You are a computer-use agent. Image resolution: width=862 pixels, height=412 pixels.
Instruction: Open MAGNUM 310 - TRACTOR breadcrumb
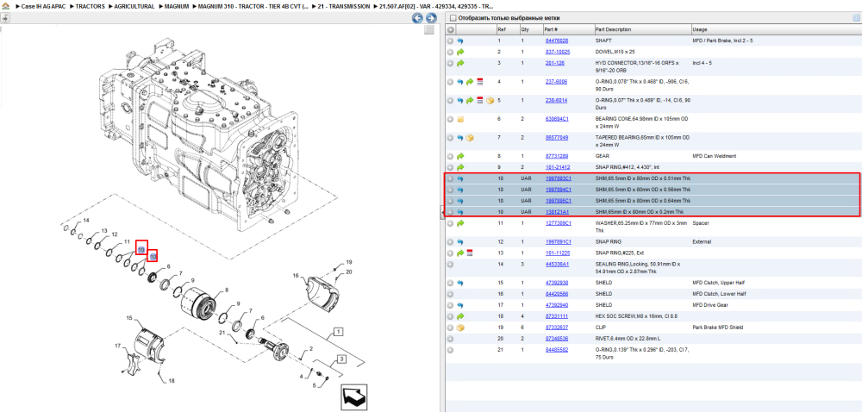click(253, 7)
